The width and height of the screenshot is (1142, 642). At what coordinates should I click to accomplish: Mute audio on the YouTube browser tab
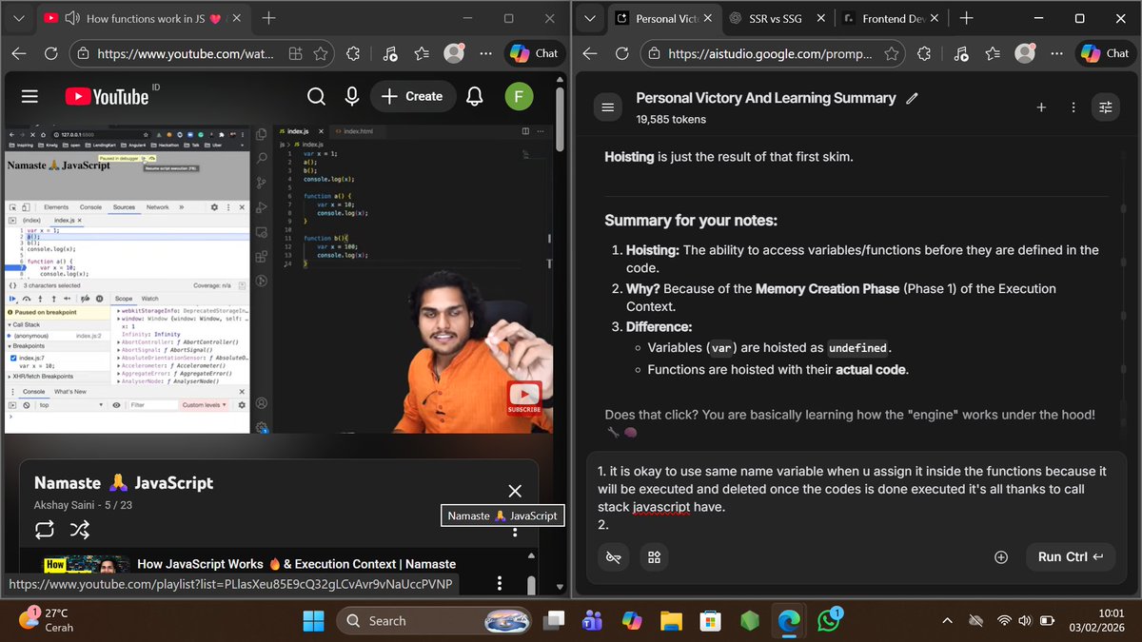(x=71, y=18)
